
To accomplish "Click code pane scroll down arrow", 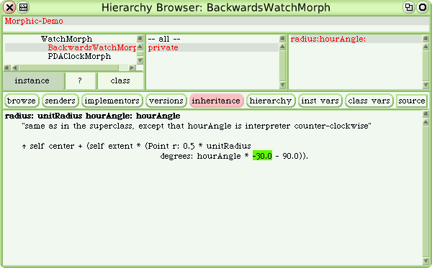I will [x=426, y=261].
